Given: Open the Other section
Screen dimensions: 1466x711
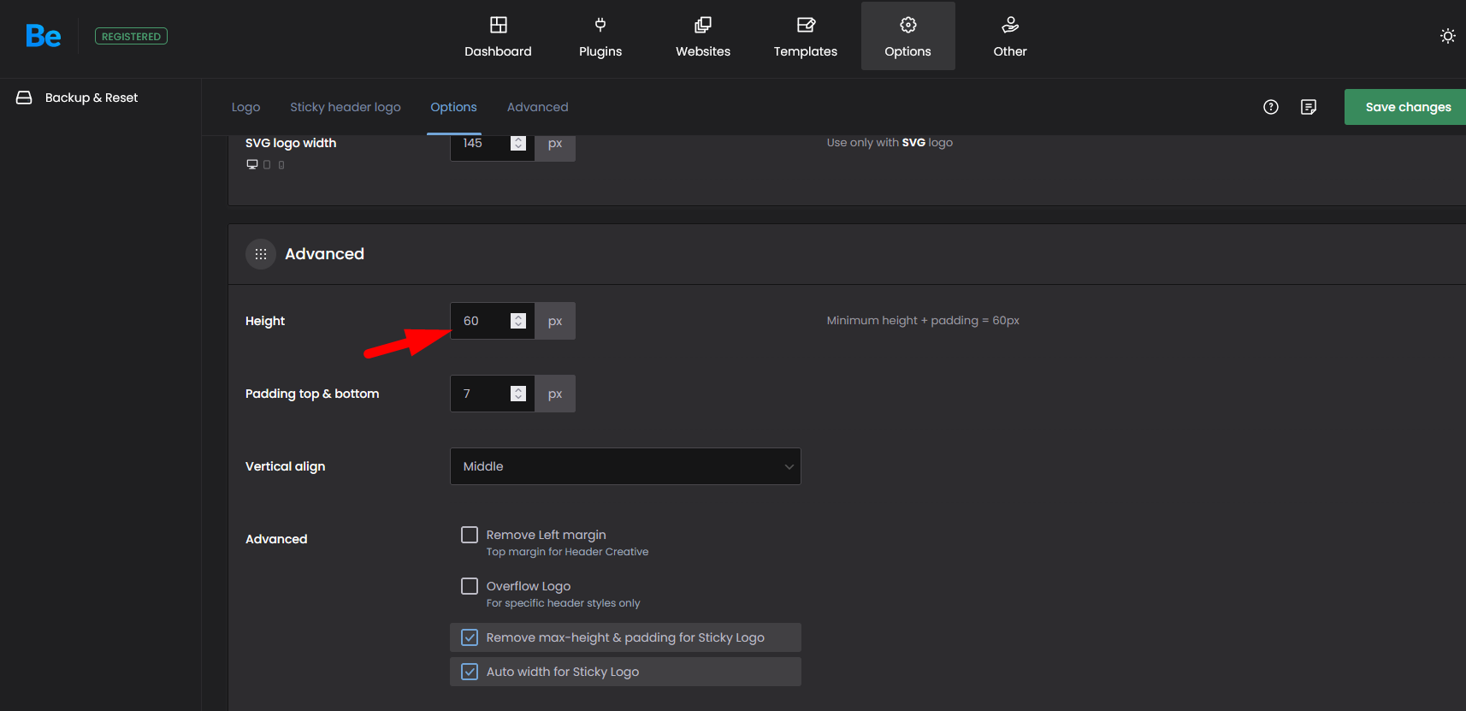Looking at the screenshot, I should (1010, 37).
